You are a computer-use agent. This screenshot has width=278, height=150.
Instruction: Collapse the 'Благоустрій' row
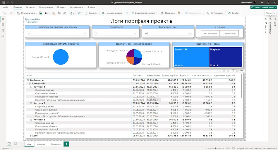[x=30, y=83]
